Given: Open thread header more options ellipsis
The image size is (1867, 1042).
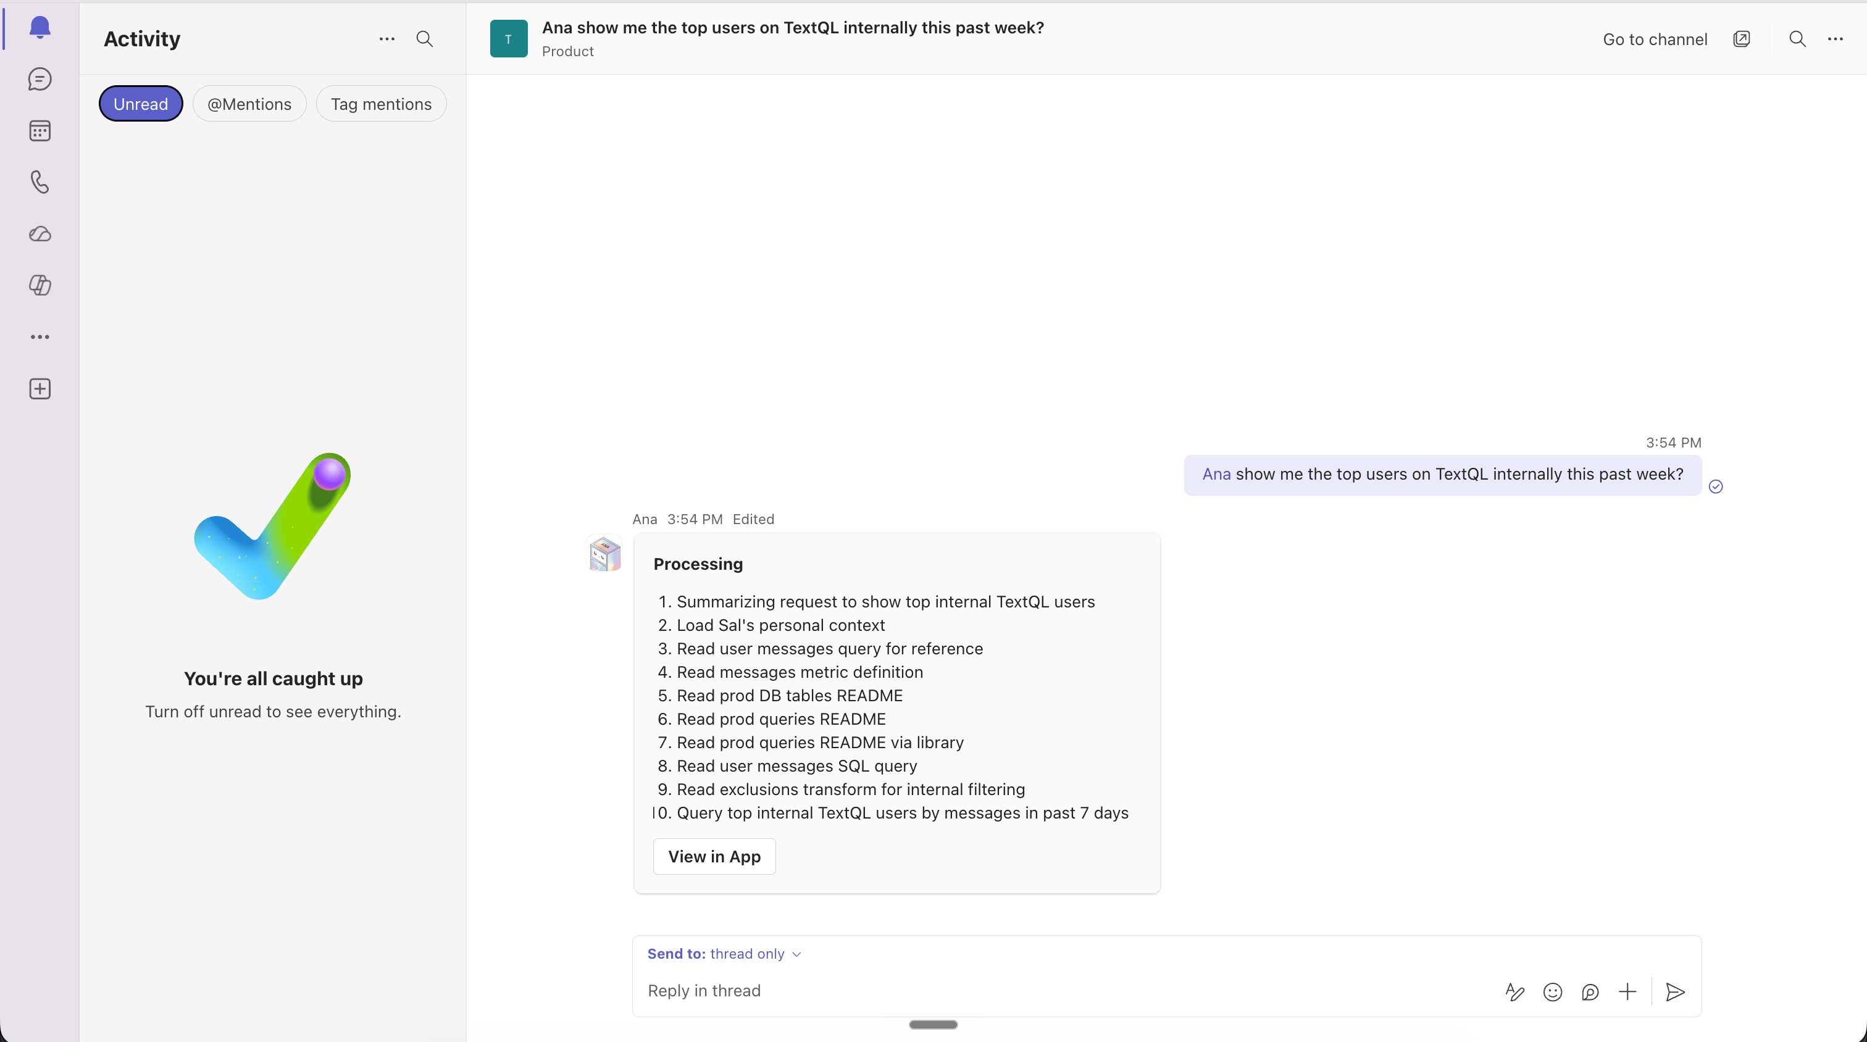Looking at the screenshot, I should [x=1835, y=38].
